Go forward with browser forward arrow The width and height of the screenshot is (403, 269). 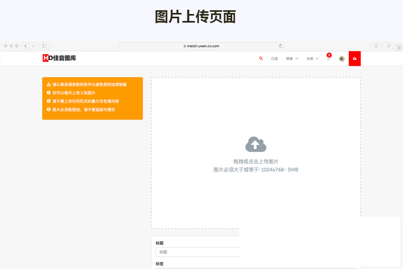click(x=33, y=46)
